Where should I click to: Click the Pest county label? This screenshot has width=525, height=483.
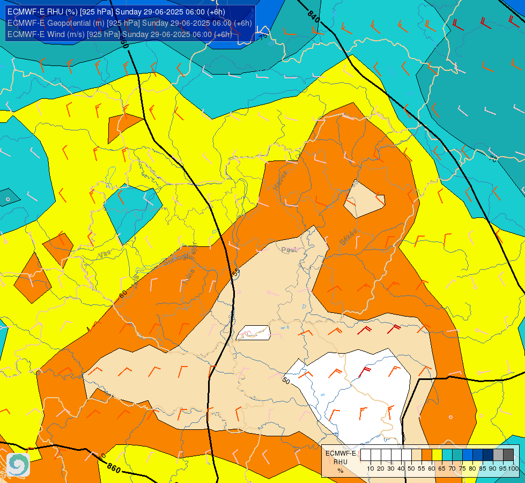coord(289,250)
